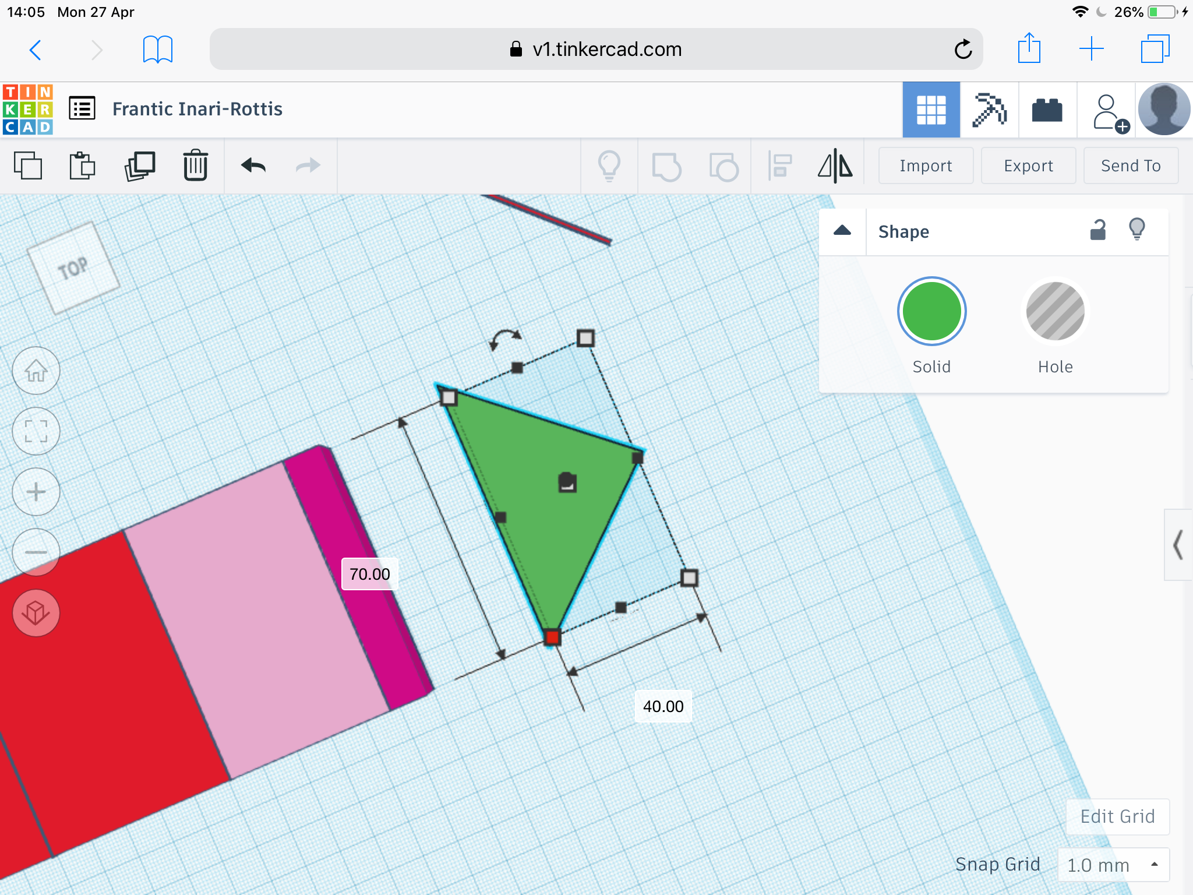This screenshot has width=1193, height=895.
Task: Switch to the 3D design grid view
Action: (x=931, y=110)
